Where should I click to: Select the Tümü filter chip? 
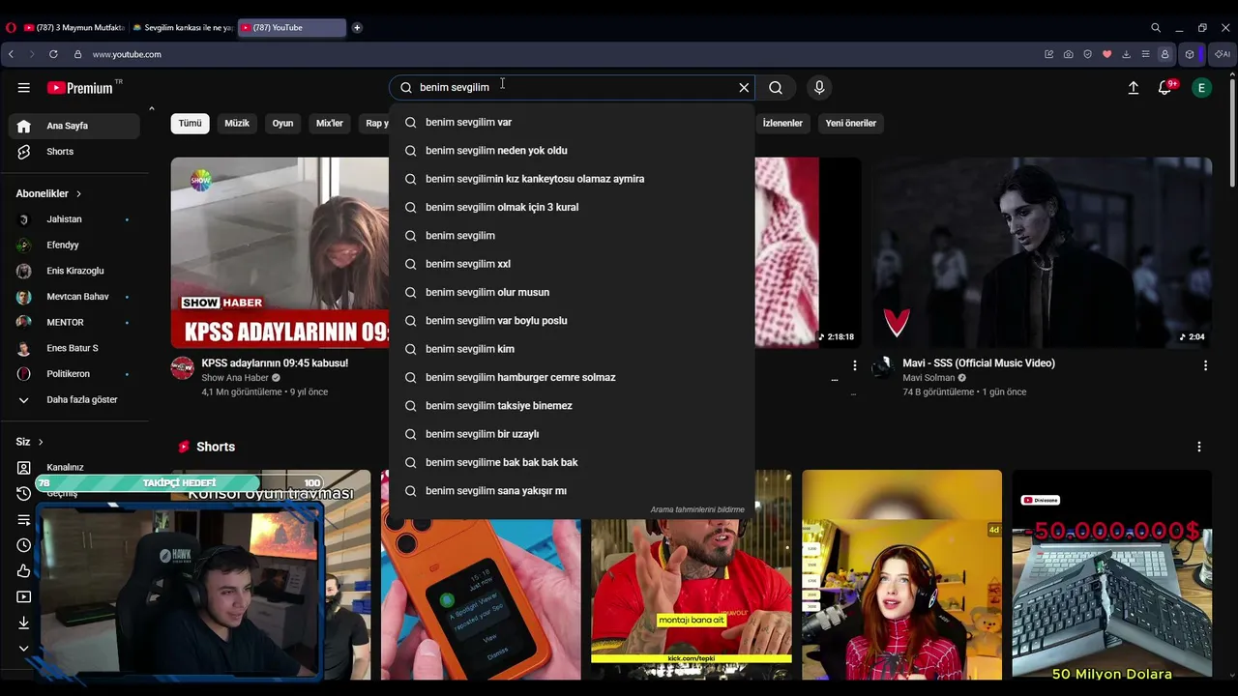click(x=190, y=124)
